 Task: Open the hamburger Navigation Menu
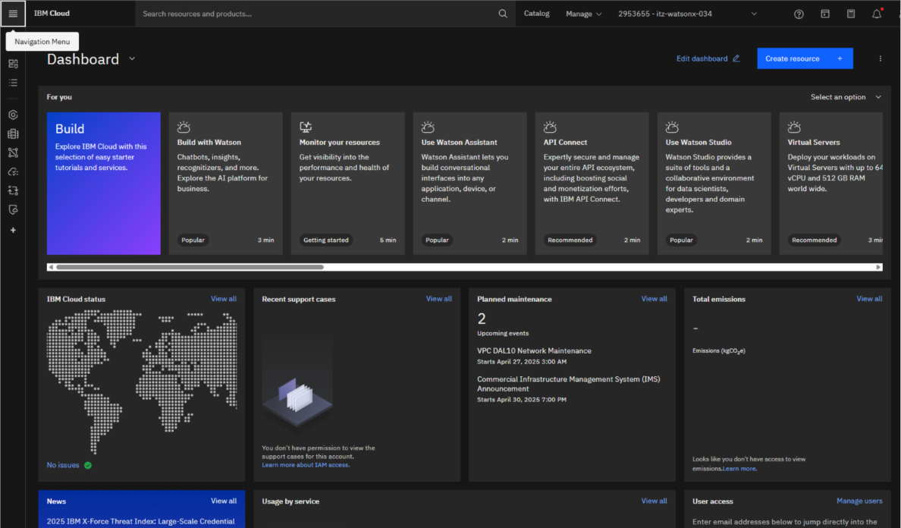click(x=13, y=14)
